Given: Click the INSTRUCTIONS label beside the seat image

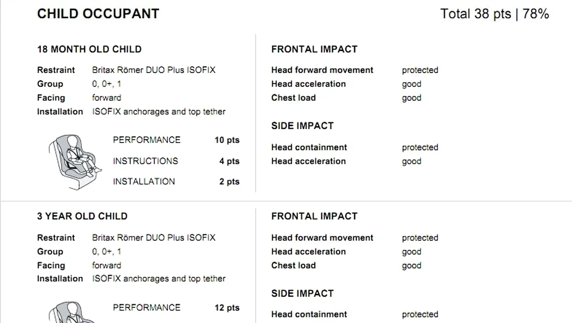Looking at the screenshot, I should tap(145, 161).
